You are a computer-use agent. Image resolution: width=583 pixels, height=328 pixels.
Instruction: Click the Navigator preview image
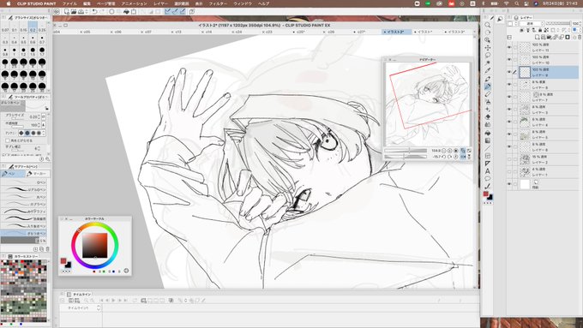[428, 104]
